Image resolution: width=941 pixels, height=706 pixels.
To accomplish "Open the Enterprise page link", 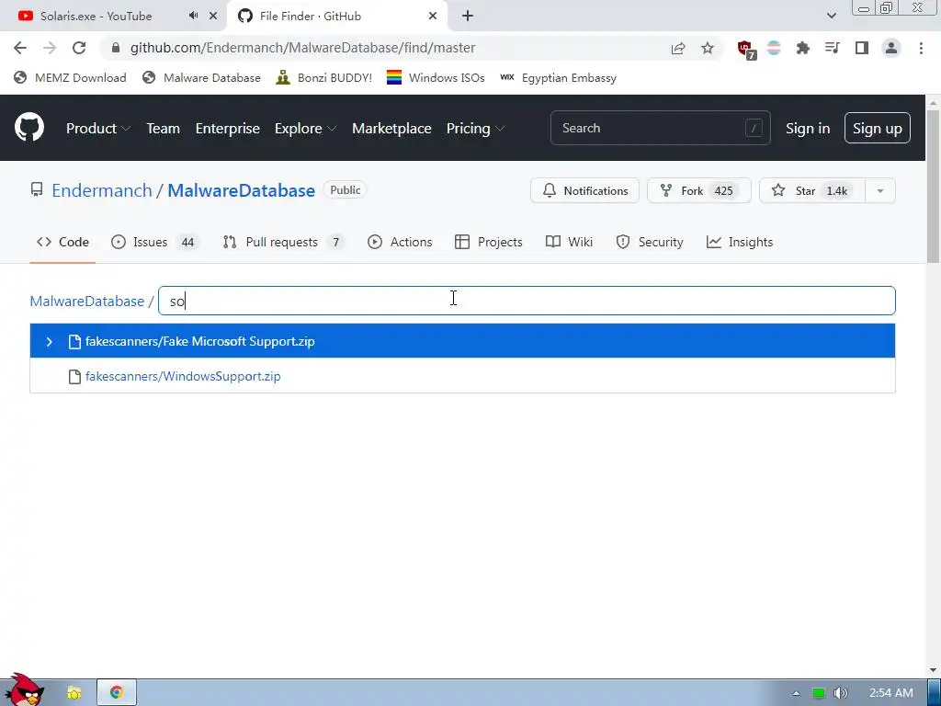I will (x=228, y=129).
